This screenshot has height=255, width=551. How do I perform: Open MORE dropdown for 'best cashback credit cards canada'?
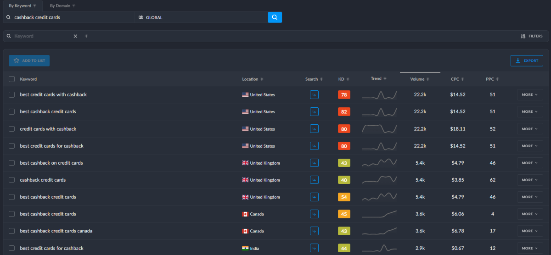point(530,231)
